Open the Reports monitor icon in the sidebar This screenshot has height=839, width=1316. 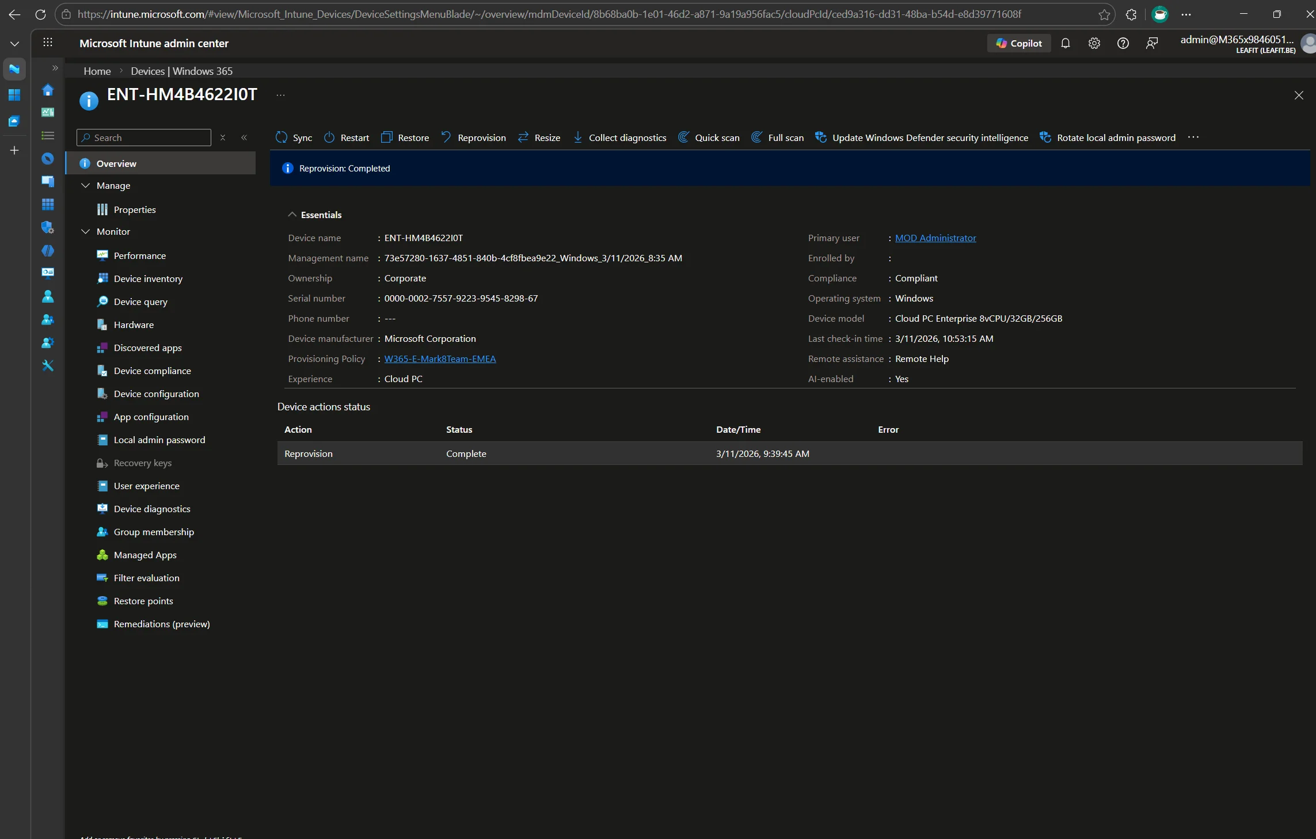[x=48, y=273]
